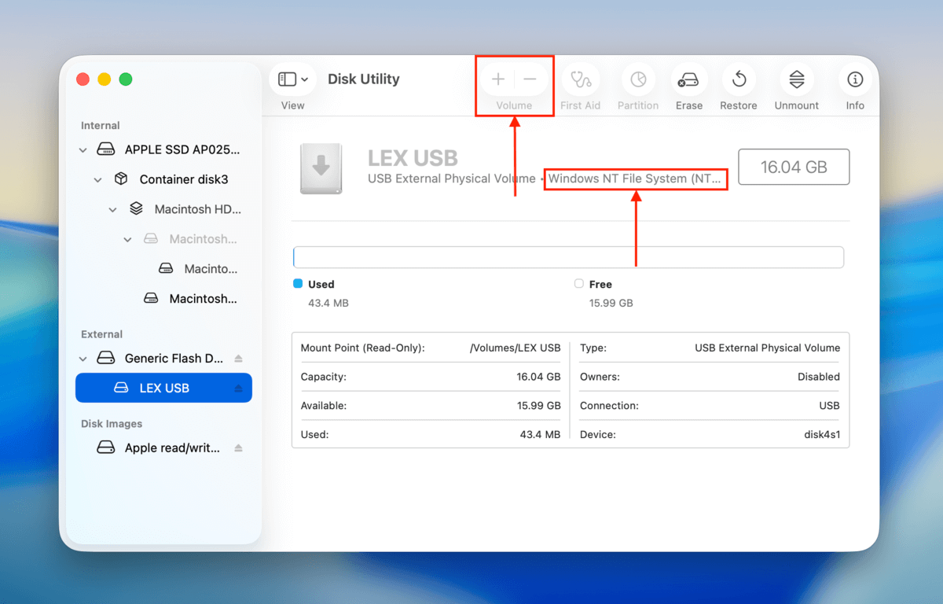Show Info for the selected volume
The height and width of the screenshot is (604, 943).
pos(854,79)
